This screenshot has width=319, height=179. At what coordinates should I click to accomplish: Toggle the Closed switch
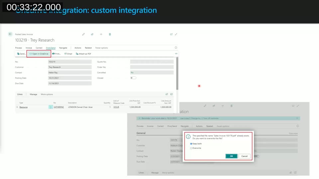pyautogui.click(x=133, y=78)
